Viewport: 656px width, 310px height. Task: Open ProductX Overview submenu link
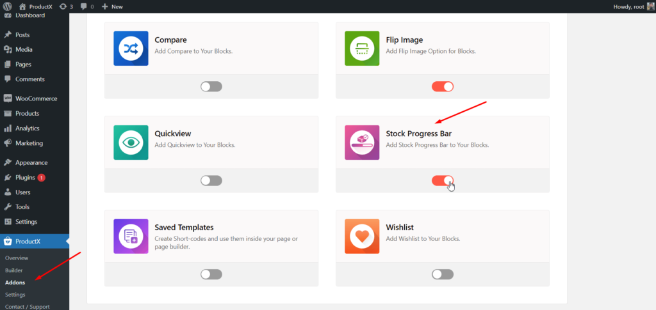[17, 258]
